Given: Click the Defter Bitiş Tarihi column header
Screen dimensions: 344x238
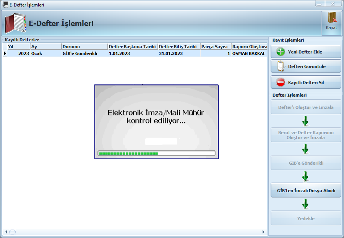Looking at the screenshot, I should 179,47.
